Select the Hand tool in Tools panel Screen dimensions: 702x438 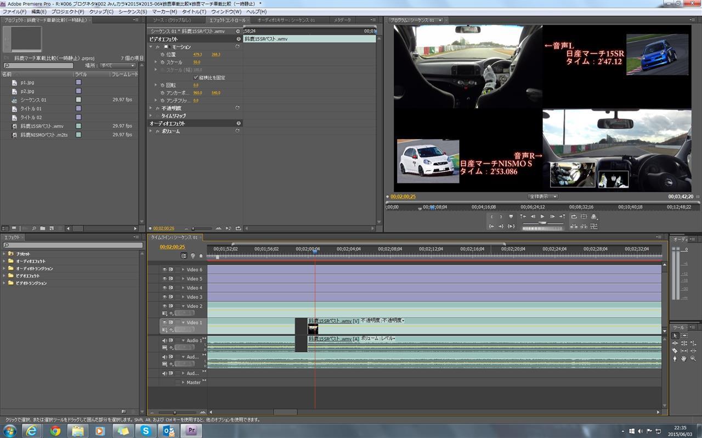(684, 359)
